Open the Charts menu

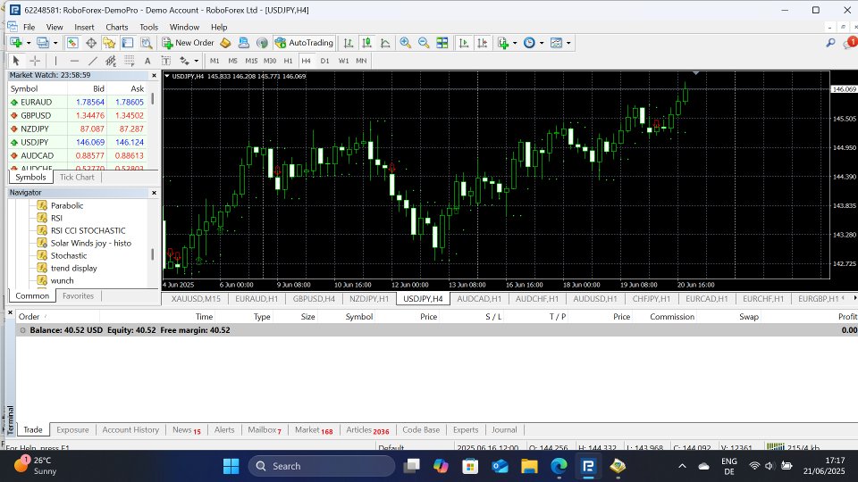[x=116, y=27]
